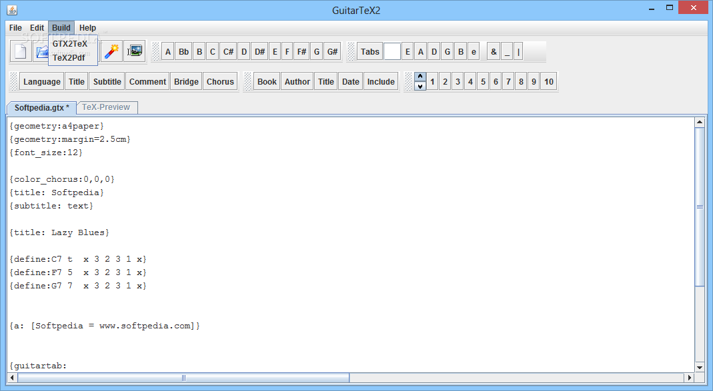Click the Bridge button

pos(187,82)
